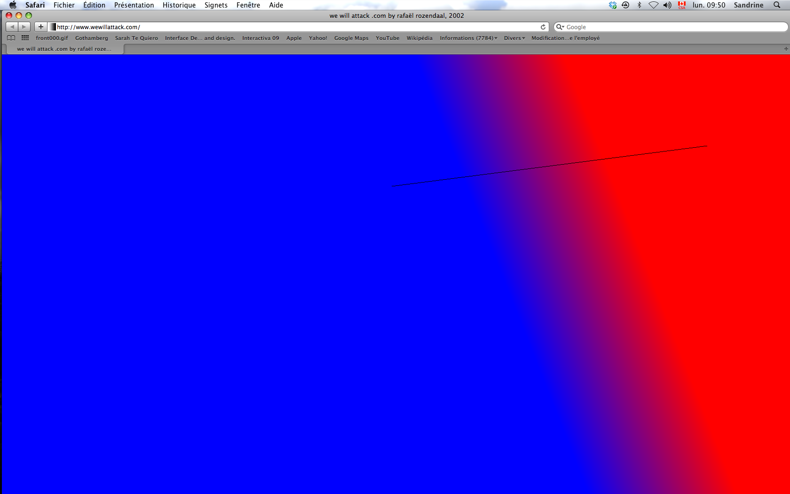Zoom the window with the green button
The image size is (790, 494).
[29, 16]
